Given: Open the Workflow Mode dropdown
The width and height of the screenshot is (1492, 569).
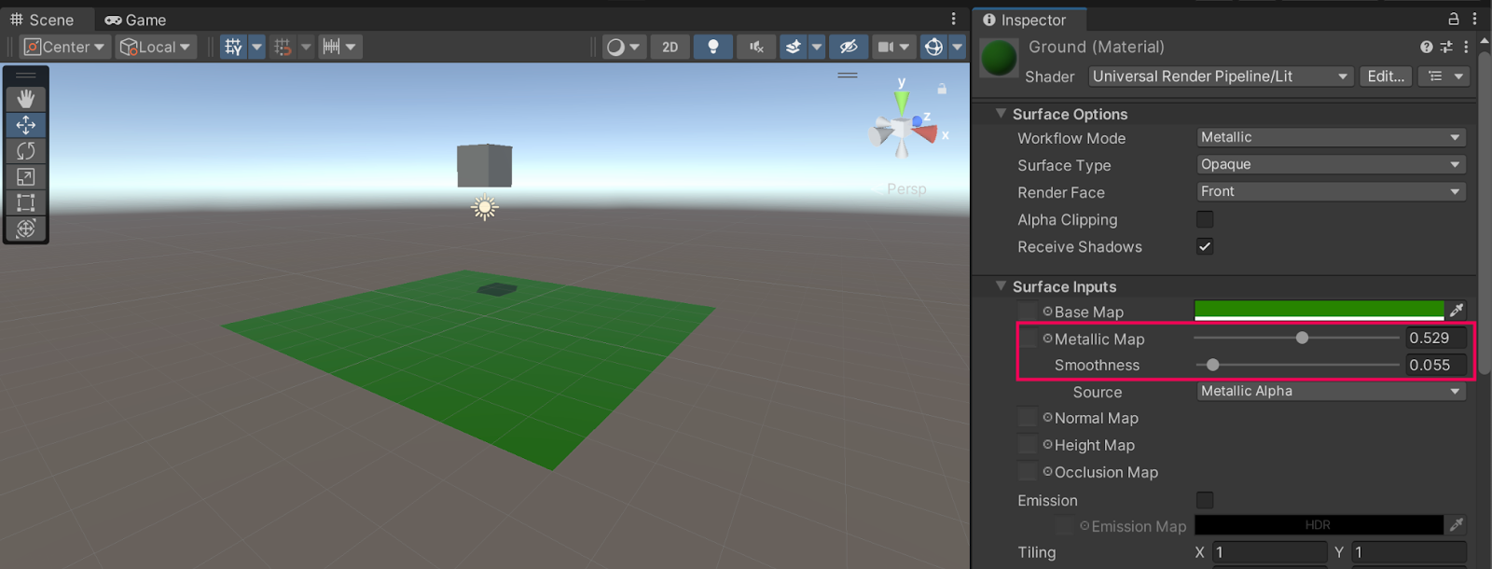Looking at the screenshot, I should (1330, 137).
